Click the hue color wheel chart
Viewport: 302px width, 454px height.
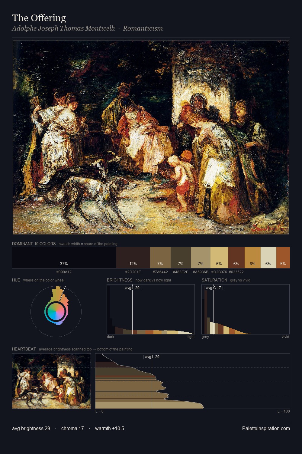point(56,311)
